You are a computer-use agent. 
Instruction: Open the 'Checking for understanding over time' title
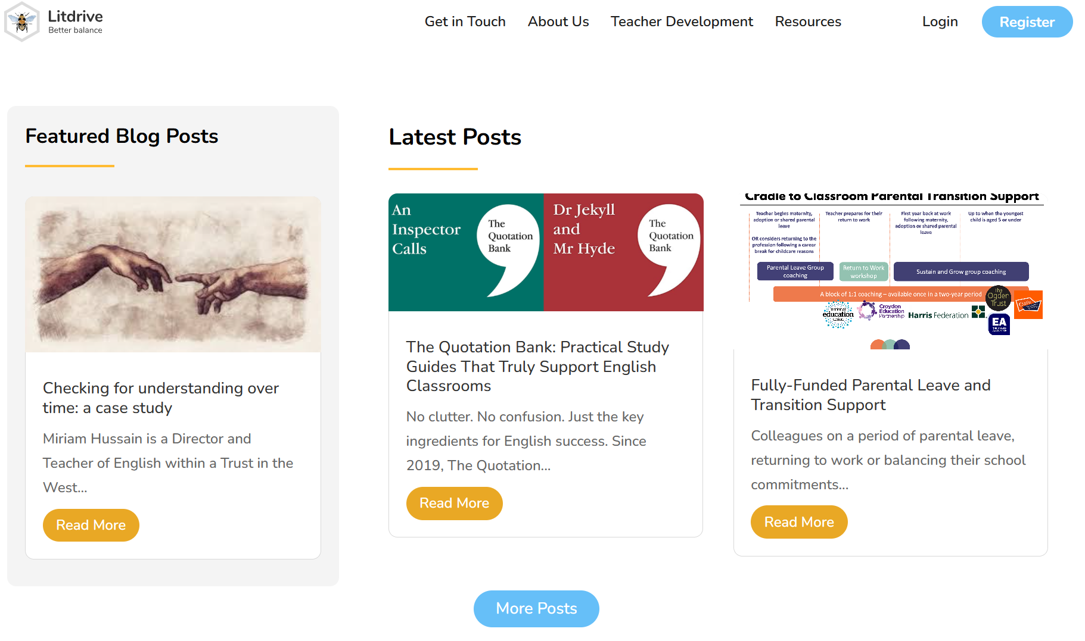pyautogui.click(x=161, y=398)
